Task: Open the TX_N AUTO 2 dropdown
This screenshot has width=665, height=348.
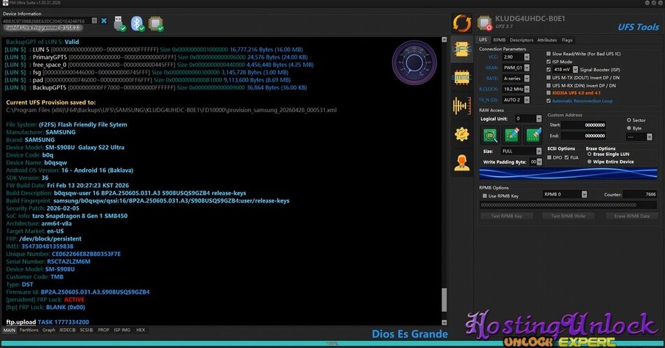Action: [x=527, y=100]
